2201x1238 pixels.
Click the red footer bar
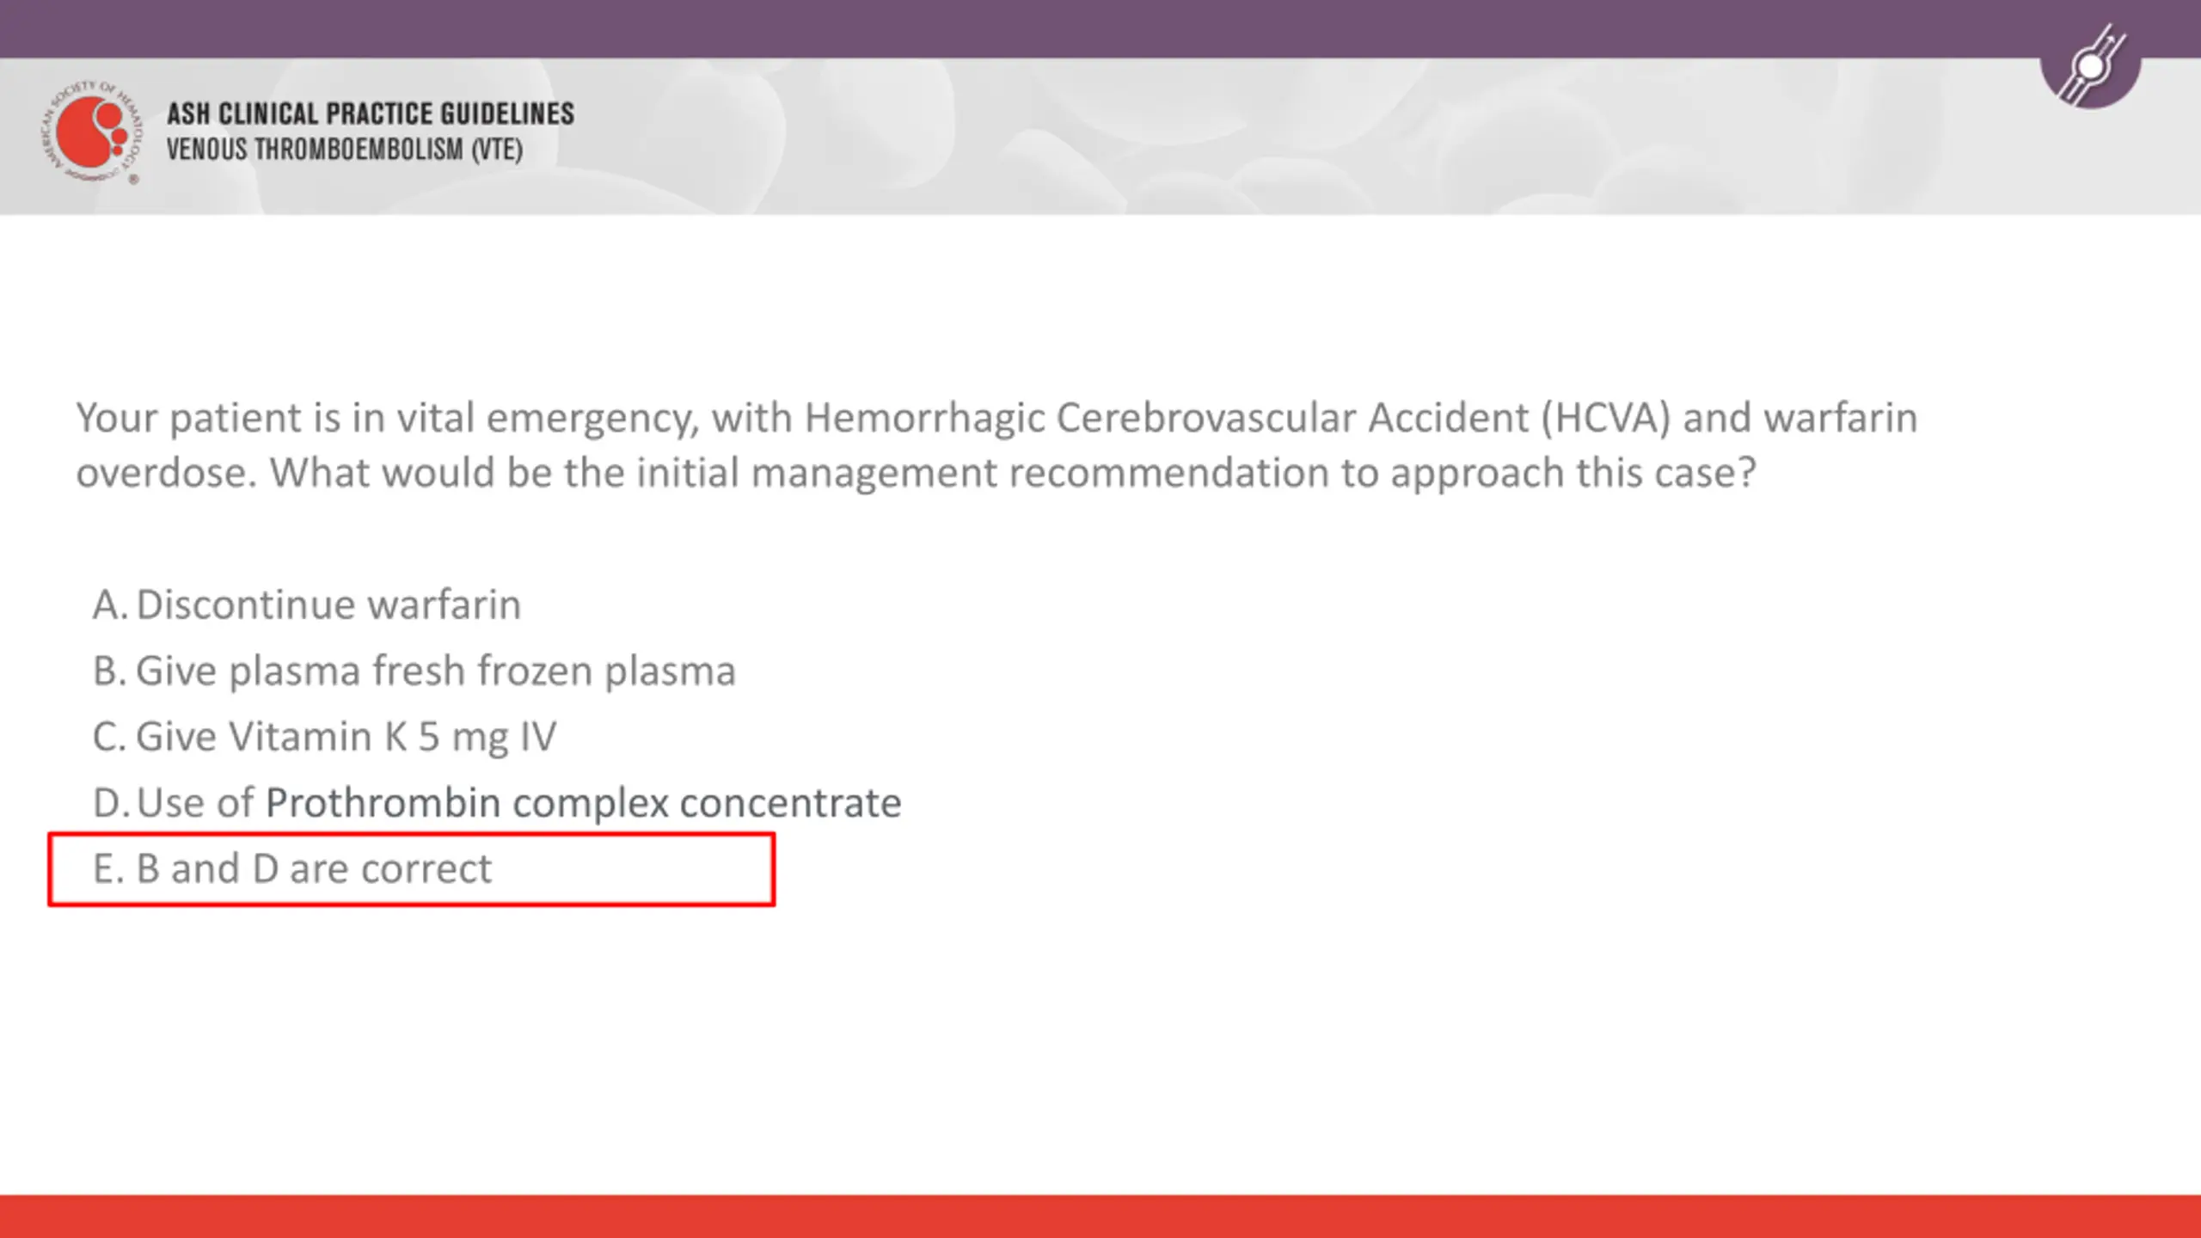[x=1100, y=1217]
